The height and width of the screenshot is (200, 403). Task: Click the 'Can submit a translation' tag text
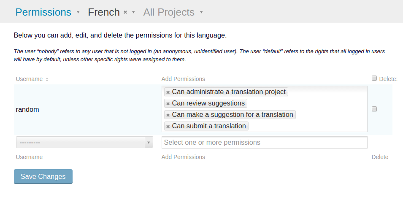(x=209, y=126)
